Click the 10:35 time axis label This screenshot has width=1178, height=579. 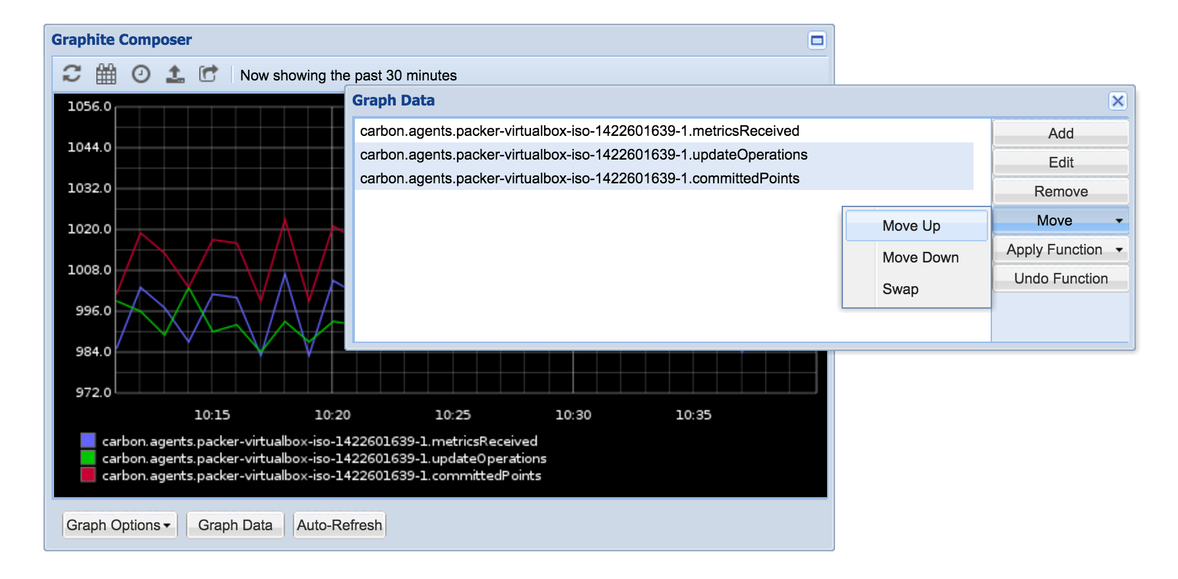coord(693,415)
